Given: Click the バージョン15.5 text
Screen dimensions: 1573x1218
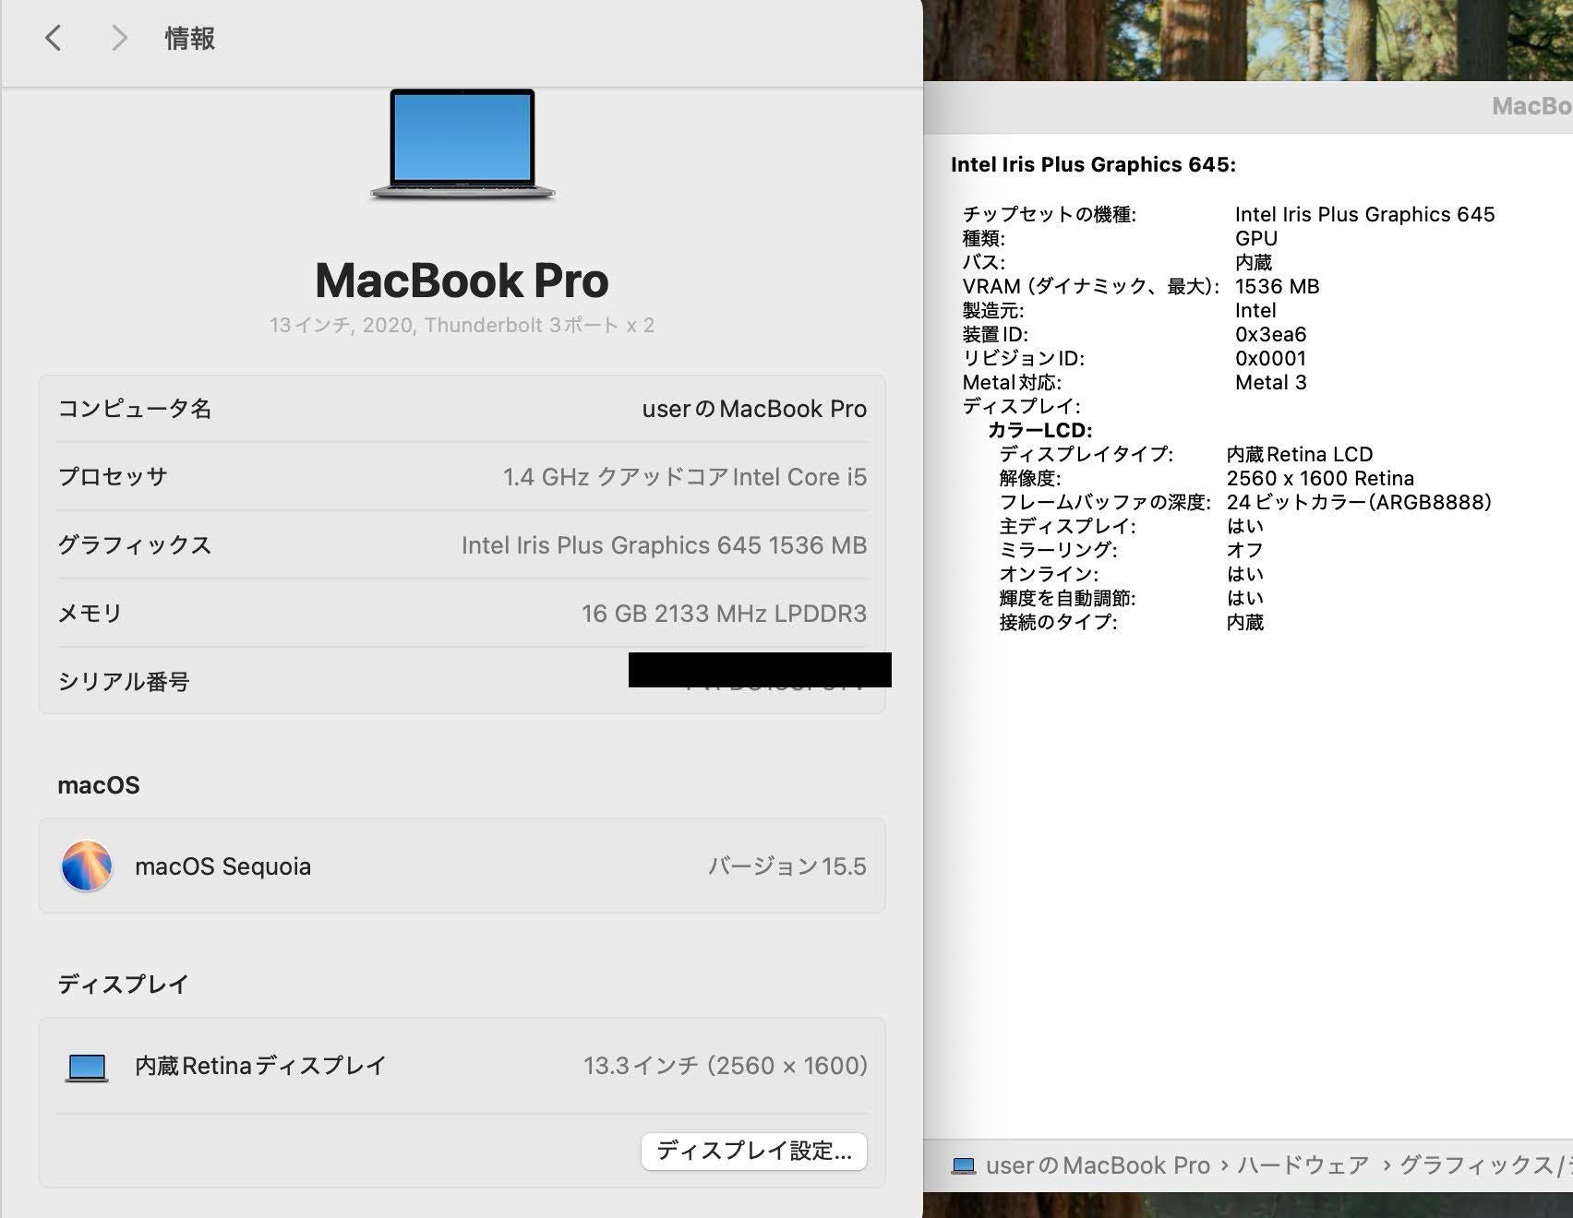Looking at the screenshot, I should pyautogui.click(x=786, y=866).
